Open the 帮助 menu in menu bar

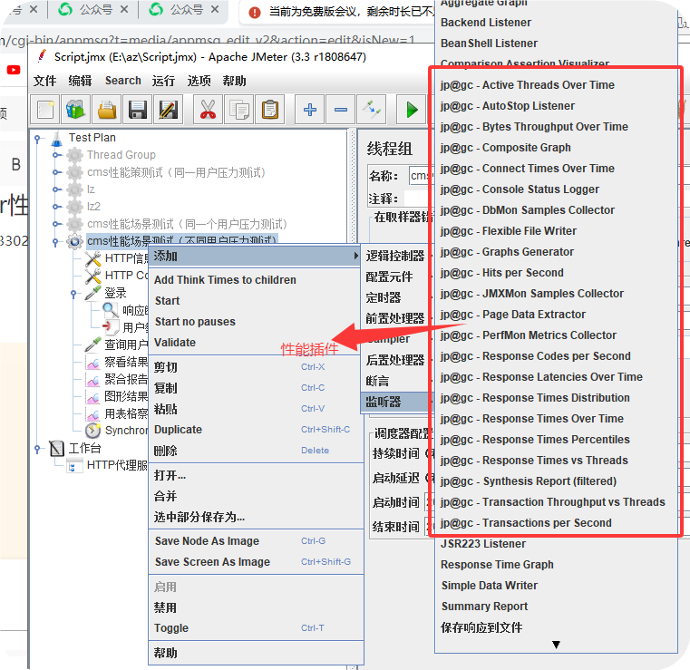234,81
